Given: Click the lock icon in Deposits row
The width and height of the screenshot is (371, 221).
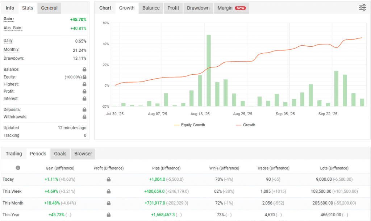Looking at the screenshot, I should [84, 109].
